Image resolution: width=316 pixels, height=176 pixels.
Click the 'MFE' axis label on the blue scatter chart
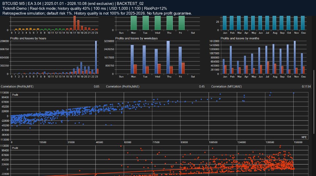pos(304,137)
